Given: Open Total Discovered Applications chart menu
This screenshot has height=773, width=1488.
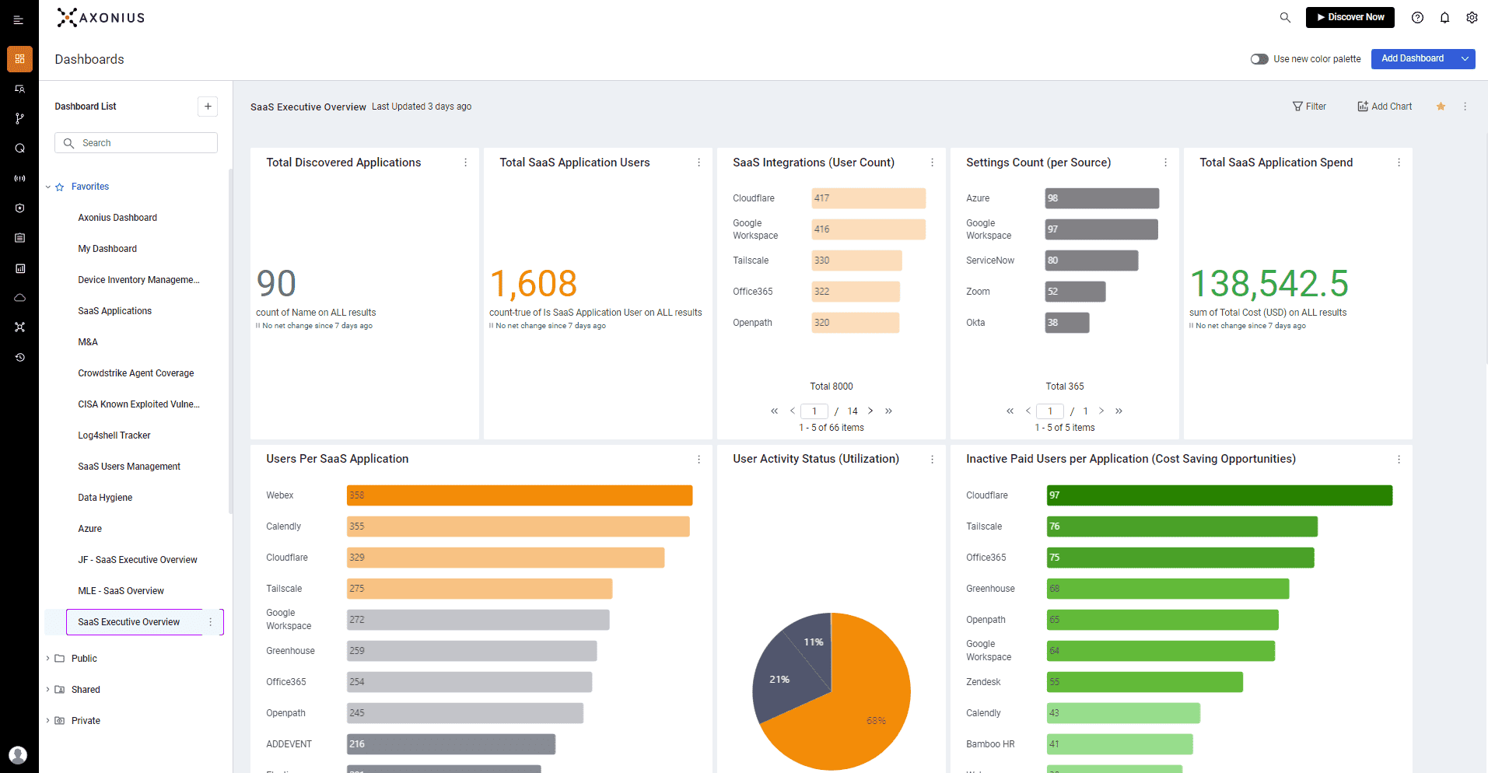Looking at the screenshot, I should [x=465, y=163].
